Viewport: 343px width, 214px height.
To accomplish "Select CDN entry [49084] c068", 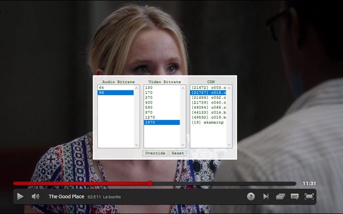I will (x=208, y=107).
